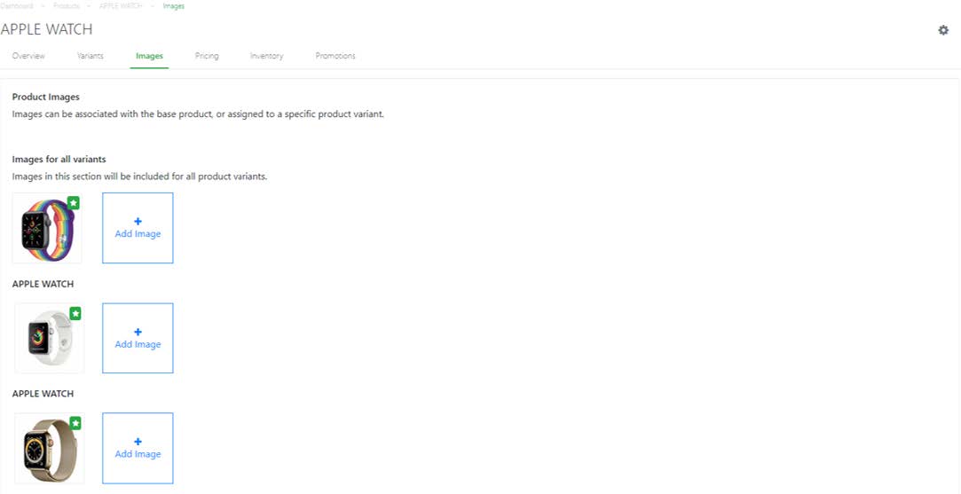Go to the Pricing tab
This screenshot has height=494, width=961.
point(207,56)
